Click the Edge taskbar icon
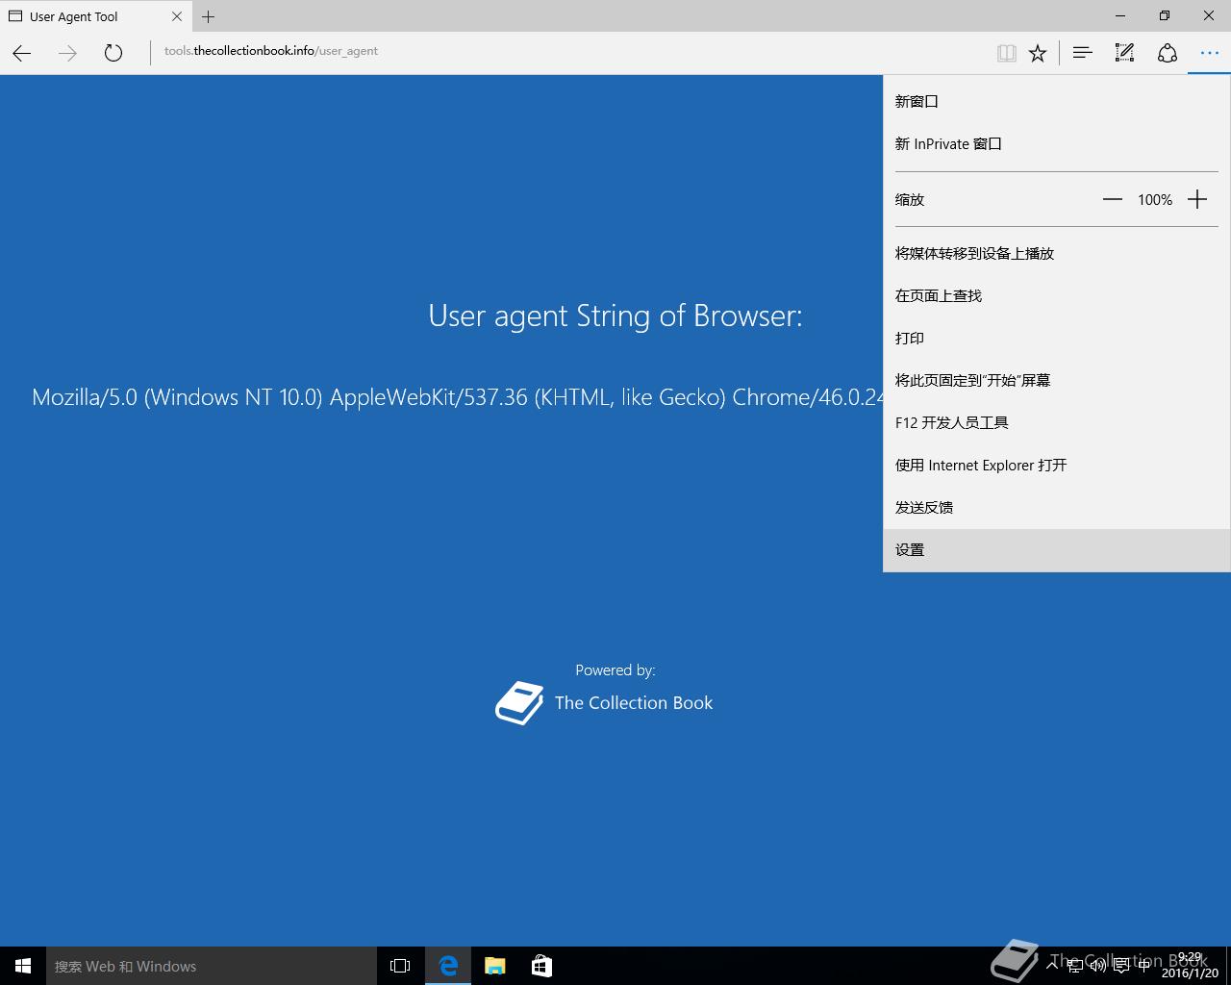This screenshot has height=985, width=1231. tap(448, 966)
